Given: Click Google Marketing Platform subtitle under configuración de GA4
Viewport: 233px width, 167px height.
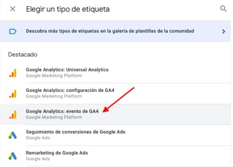Looking at the screenshot, I should [54, 96].
